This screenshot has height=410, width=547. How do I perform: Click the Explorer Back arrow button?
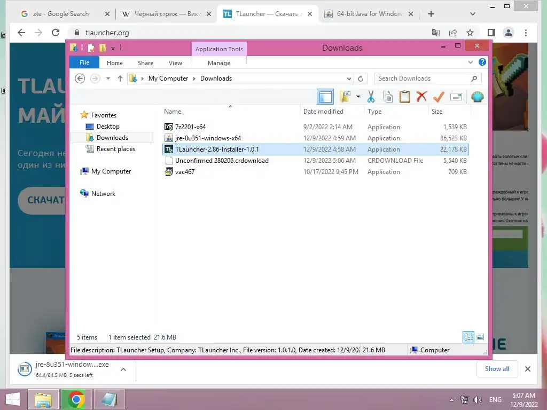pyautogui.click(x=80, y=78)
